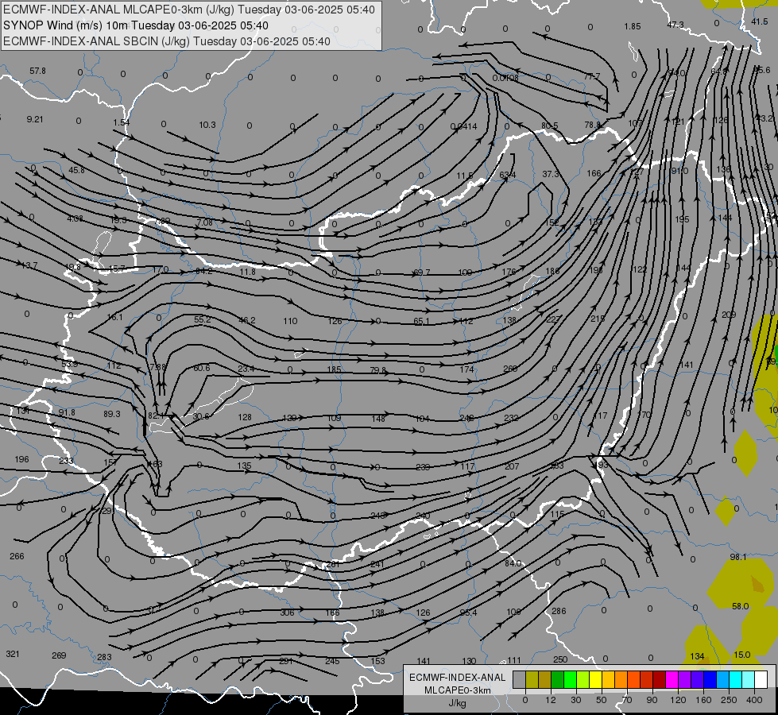The height and width of the screenshot is (715, 778).
Task: Click the bright green legend swatch before 30
Action: [x=571, y=679]
